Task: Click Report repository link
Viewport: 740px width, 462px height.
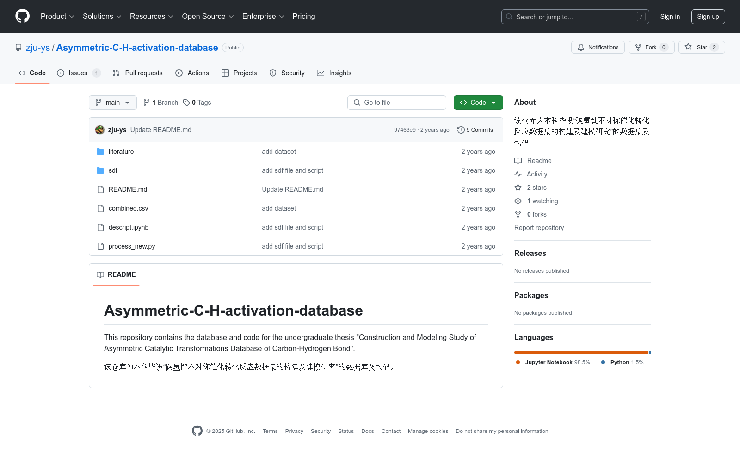Action: [x=539, y=228]
